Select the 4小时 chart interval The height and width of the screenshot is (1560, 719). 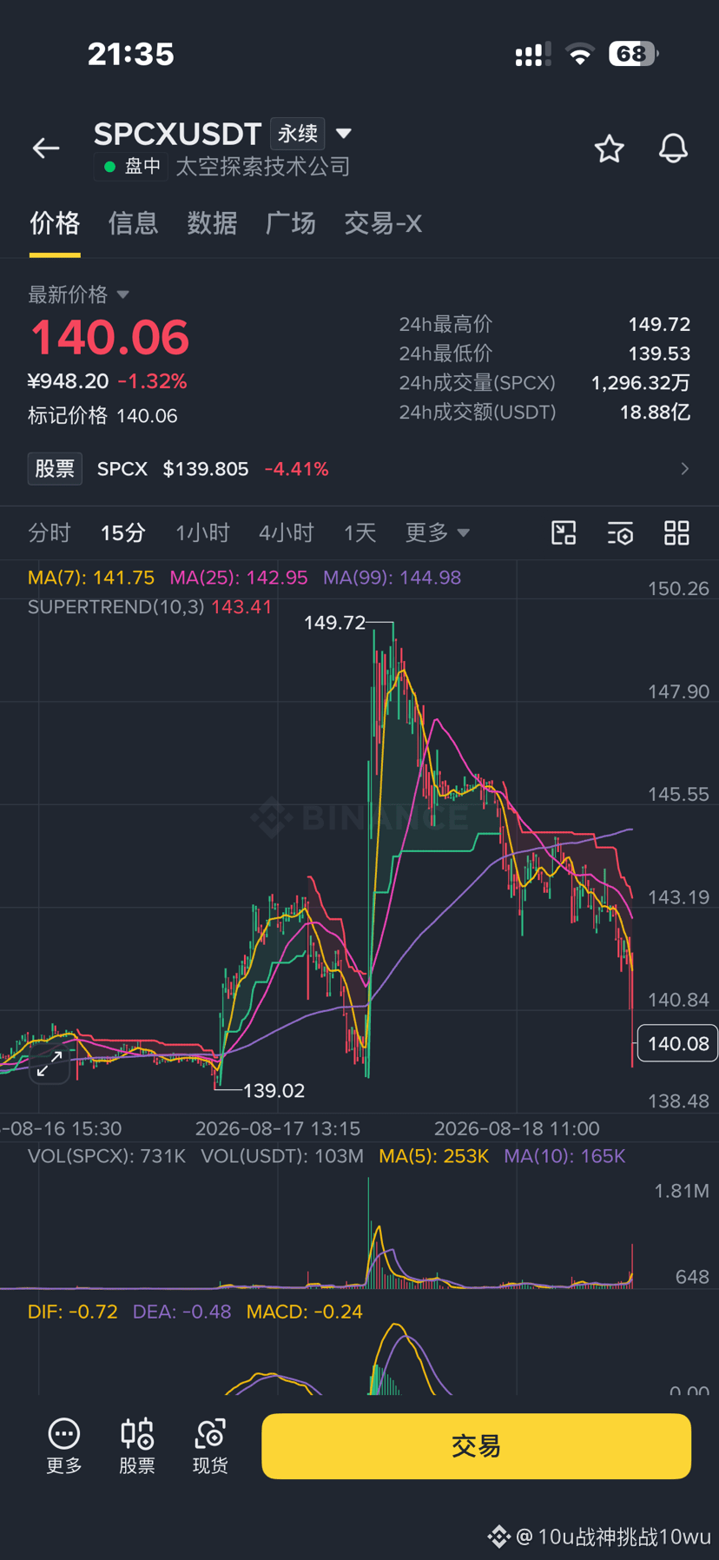pos(286,532)
